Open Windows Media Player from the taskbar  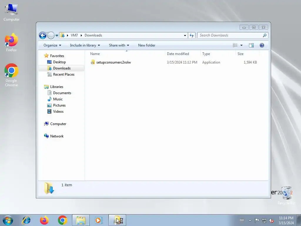point(99,220)
